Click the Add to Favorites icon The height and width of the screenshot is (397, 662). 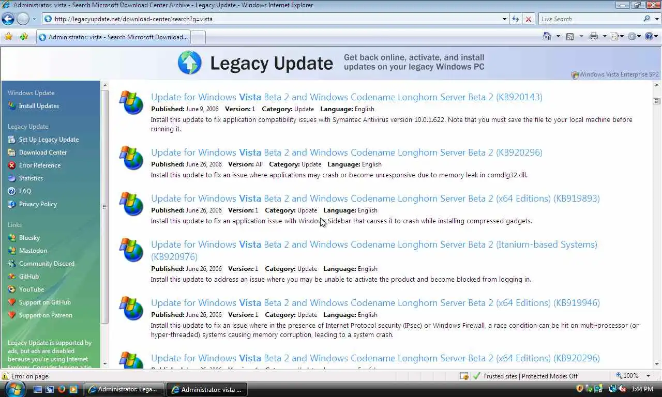(x=24, y=37)
